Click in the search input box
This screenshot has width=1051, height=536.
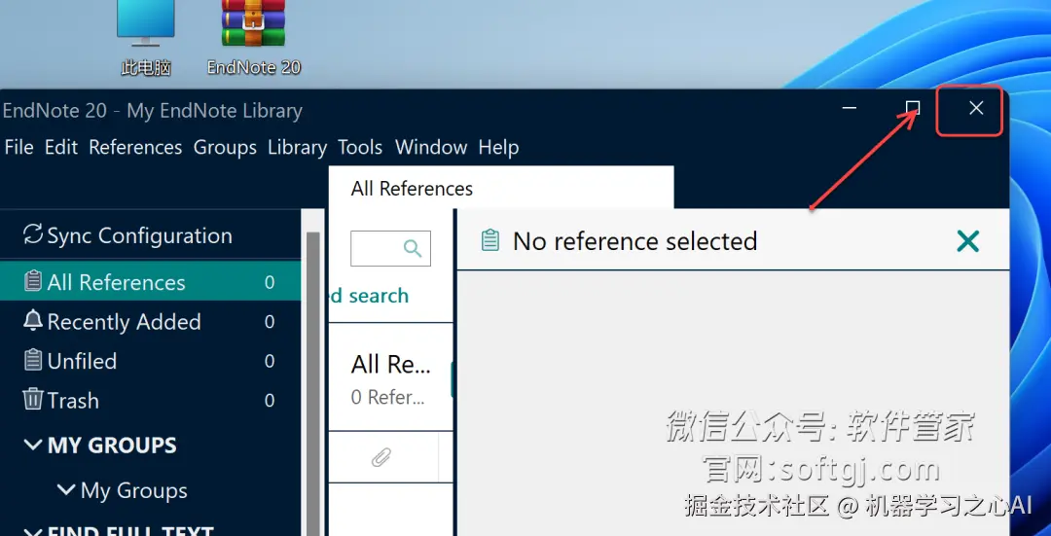tap(390, 249)
